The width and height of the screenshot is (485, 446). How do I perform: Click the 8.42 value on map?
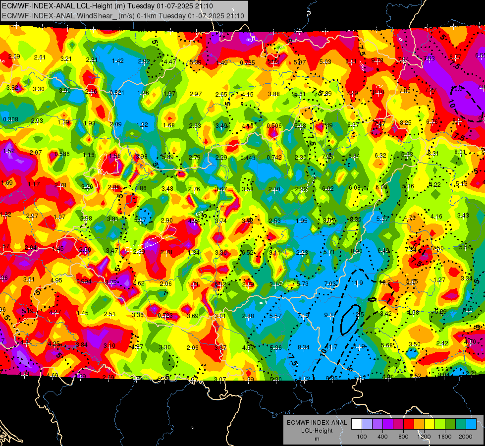click(386, 314)
